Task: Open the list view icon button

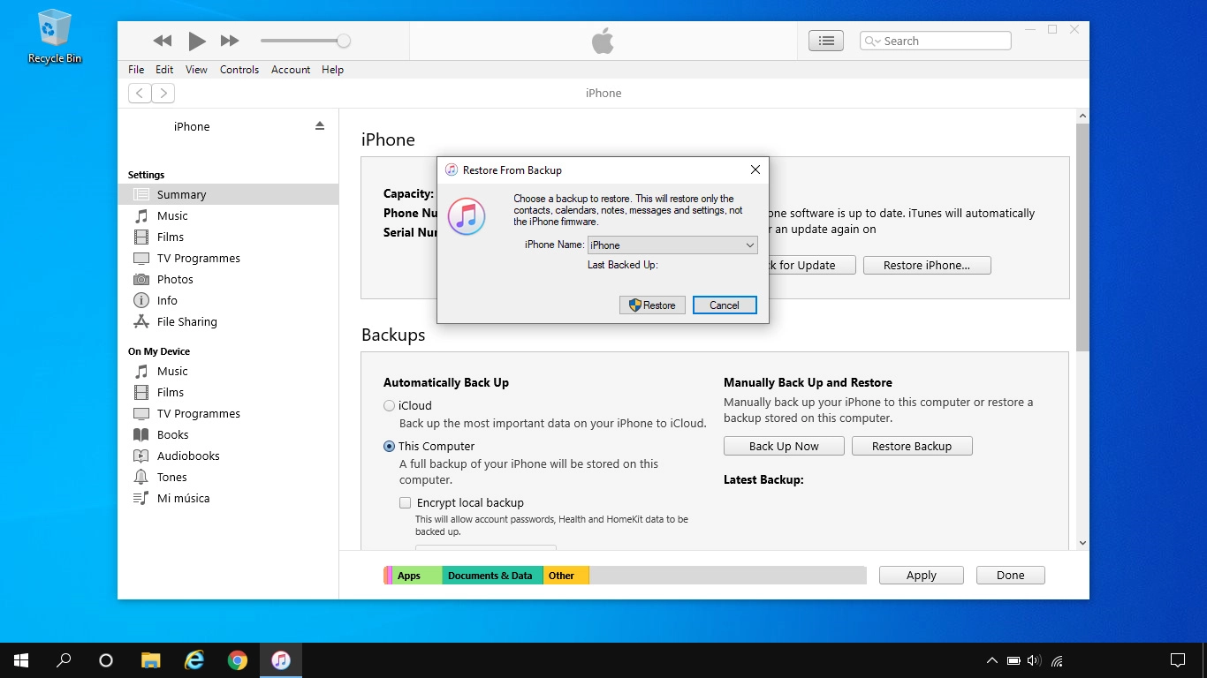Action: coord(826,41)
